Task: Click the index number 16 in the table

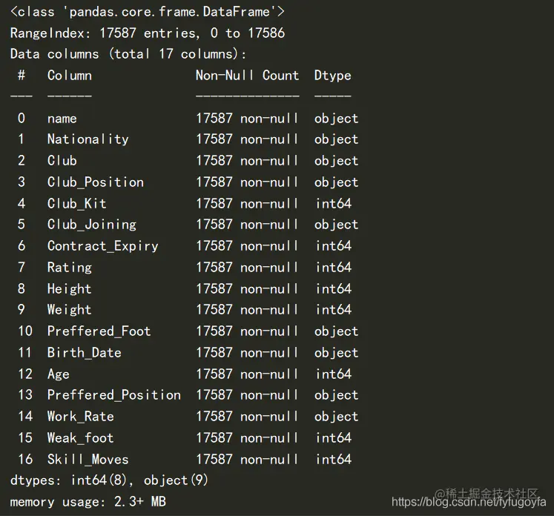Action: tap(25, 459)
